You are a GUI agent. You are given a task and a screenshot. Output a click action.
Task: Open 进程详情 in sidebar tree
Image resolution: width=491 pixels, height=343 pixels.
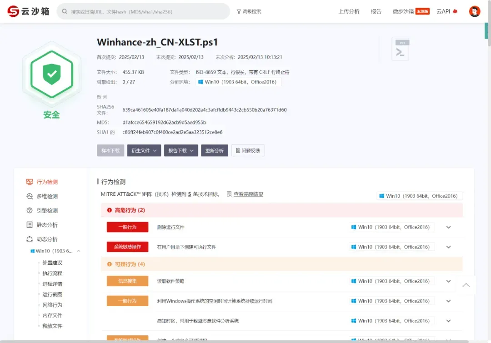pyautogui.click(x=52, y=284)
